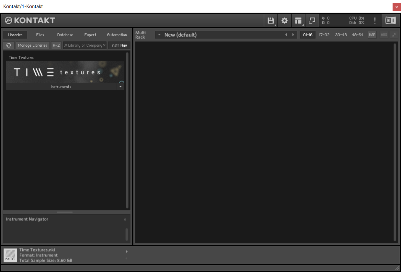401x272 pixels.
Task: Show rack page 33-48
Action: [x=341, y=35]
